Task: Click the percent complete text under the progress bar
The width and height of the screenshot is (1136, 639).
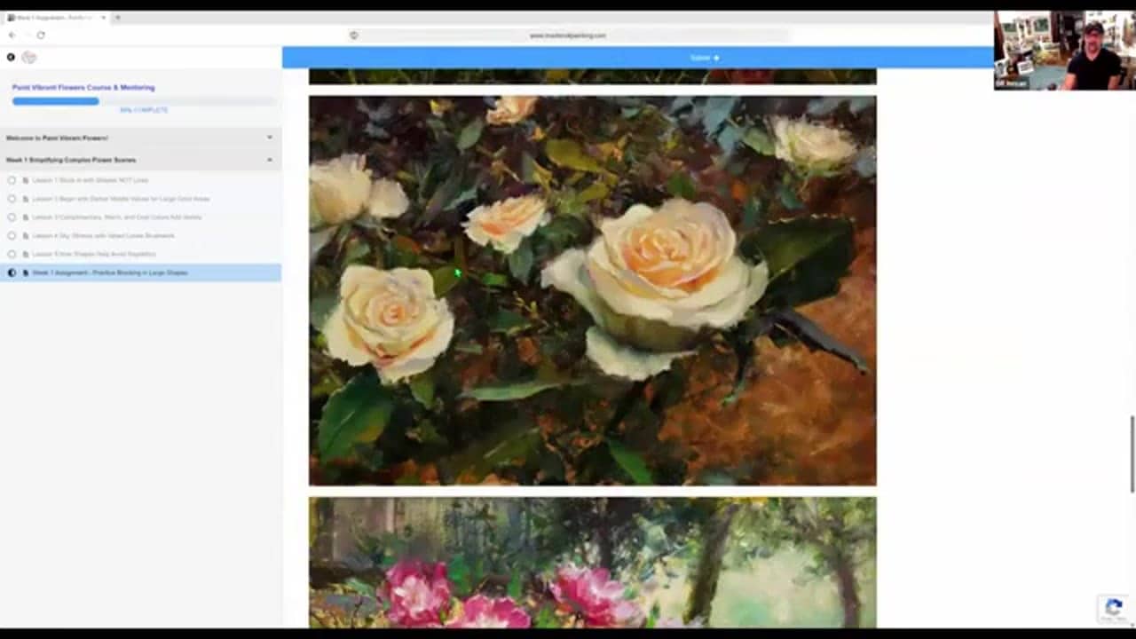Action: 144,110
